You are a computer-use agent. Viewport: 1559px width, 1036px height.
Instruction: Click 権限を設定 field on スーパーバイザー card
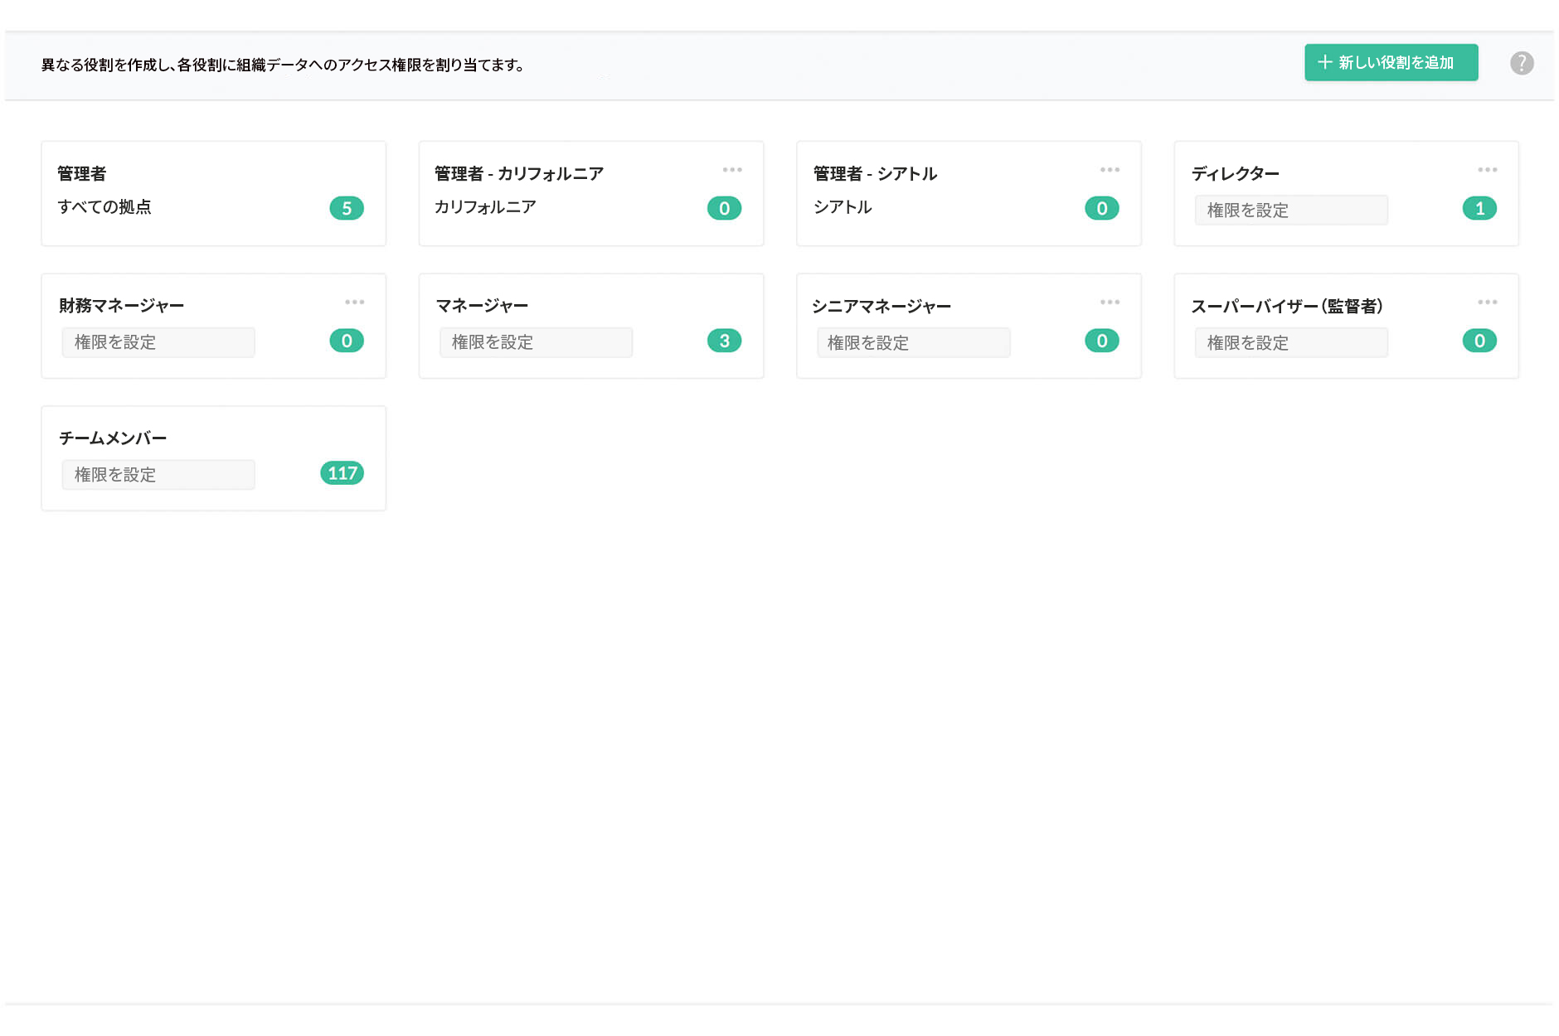1290,342
